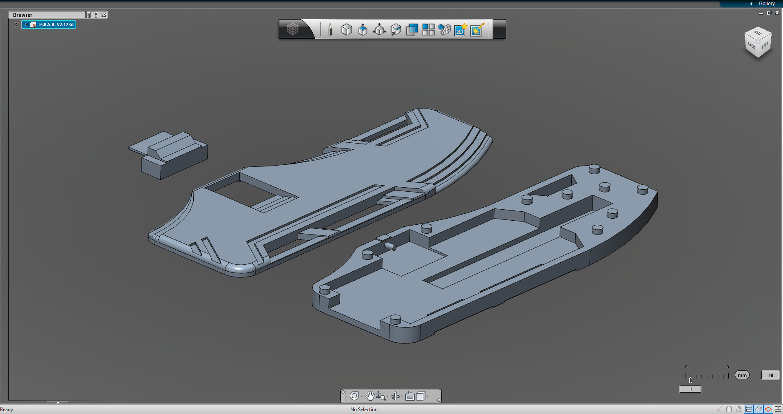Image resolution: width=783 pixels, height=414 pixels.
Task: Select the Construct extrude tool
Action: (x=363, y=29)
